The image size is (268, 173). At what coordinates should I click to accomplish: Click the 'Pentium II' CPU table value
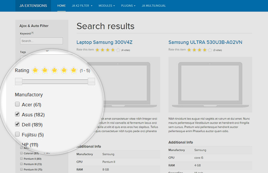tap(109, 162)
